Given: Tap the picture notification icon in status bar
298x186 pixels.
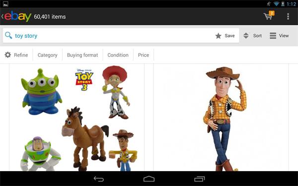Looking at the screenshot, I should pos(5,4).
